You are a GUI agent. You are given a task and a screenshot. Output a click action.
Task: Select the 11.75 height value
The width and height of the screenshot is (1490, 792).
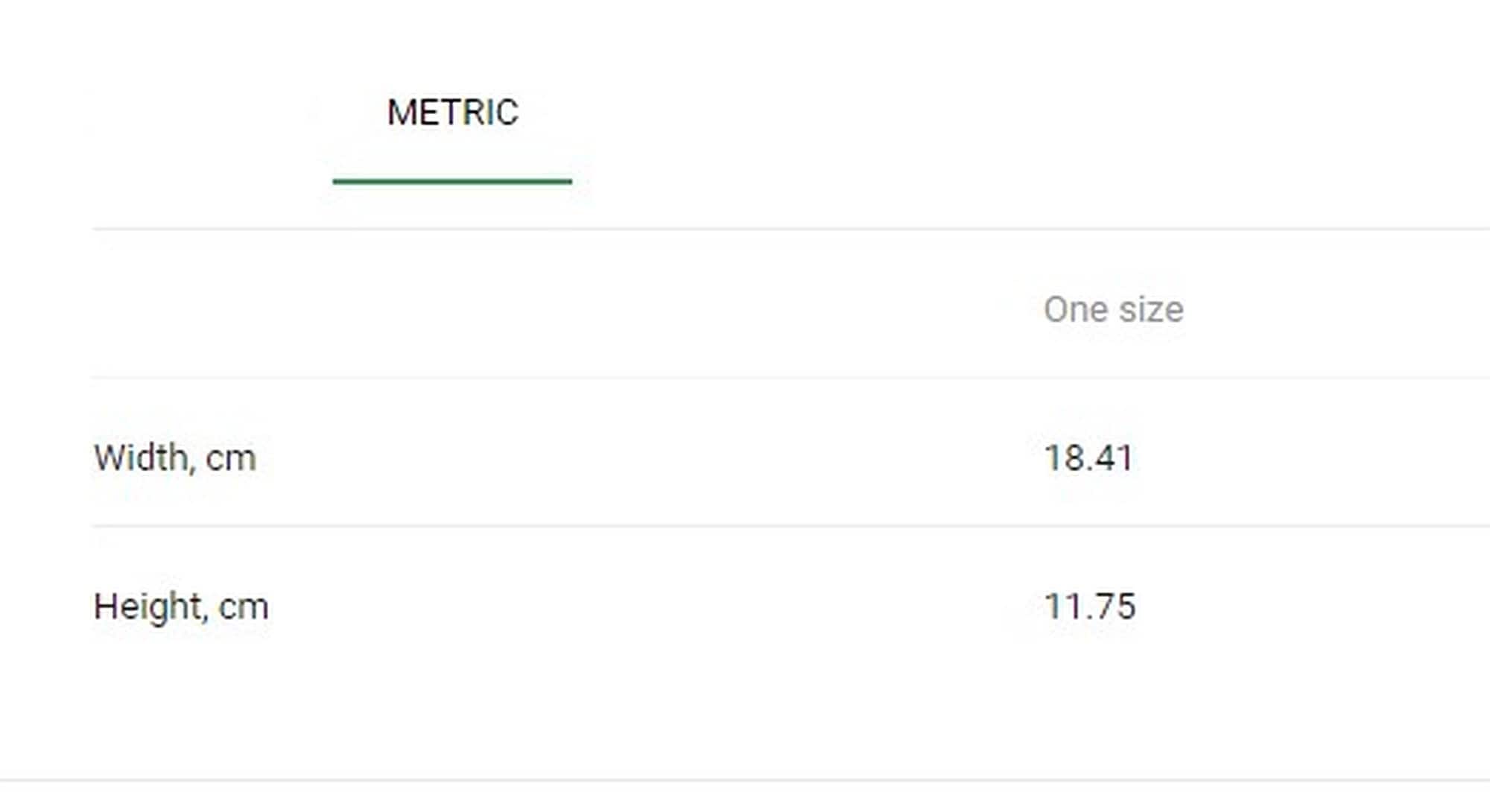[1090, 606]
